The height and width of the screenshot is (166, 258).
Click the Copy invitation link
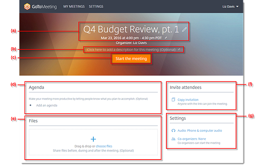click(x=188, y=100)
